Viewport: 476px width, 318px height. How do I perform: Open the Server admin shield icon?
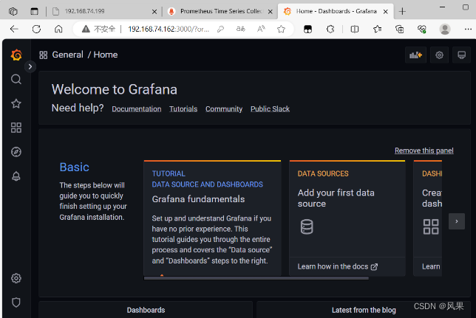pyautogui.click(x=16, y=303)
